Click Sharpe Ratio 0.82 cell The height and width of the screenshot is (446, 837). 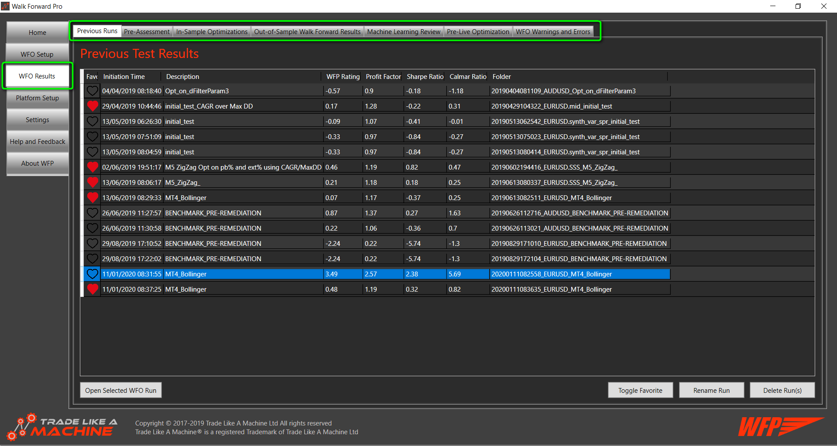point(425,167)
